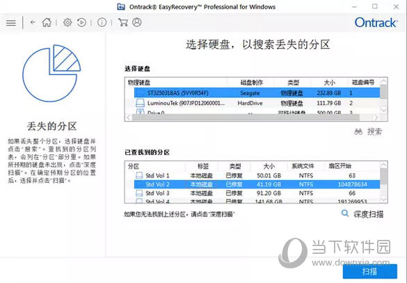Click the Ontrack logo
Image resolution: width=407 pixels, height=283 pixels.
(376, 22)
